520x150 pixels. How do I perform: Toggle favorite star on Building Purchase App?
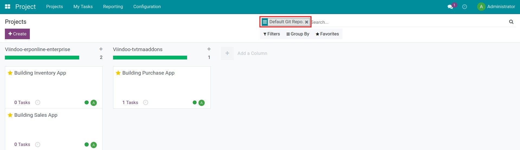118,73
